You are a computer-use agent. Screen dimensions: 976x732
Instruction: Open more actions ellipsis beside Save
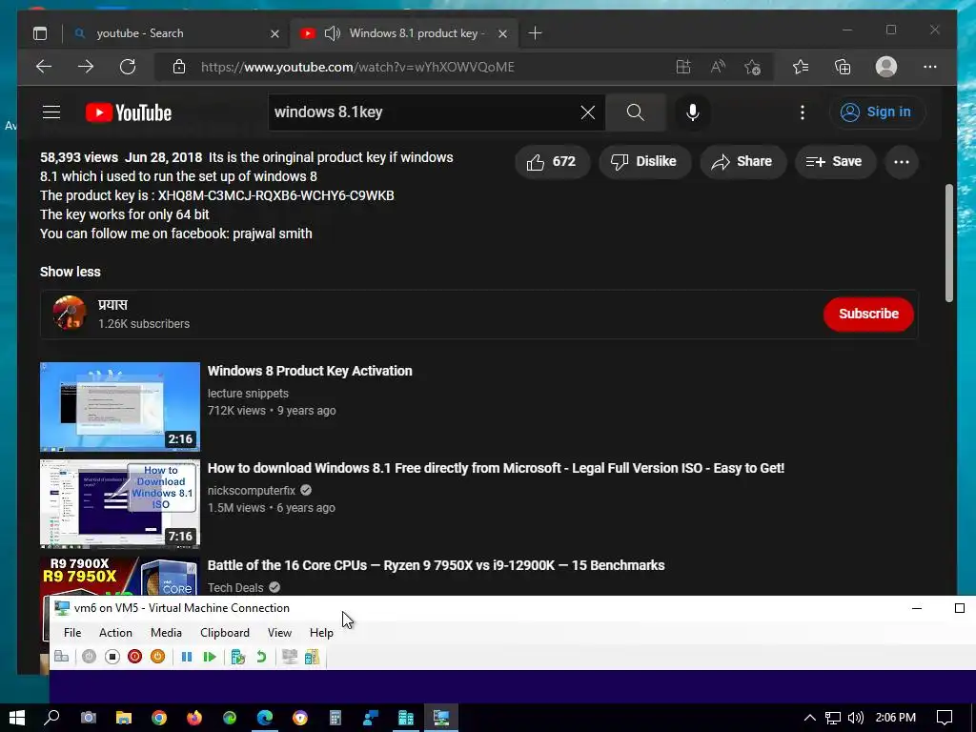pyautogui.click(x=902, y=162)
